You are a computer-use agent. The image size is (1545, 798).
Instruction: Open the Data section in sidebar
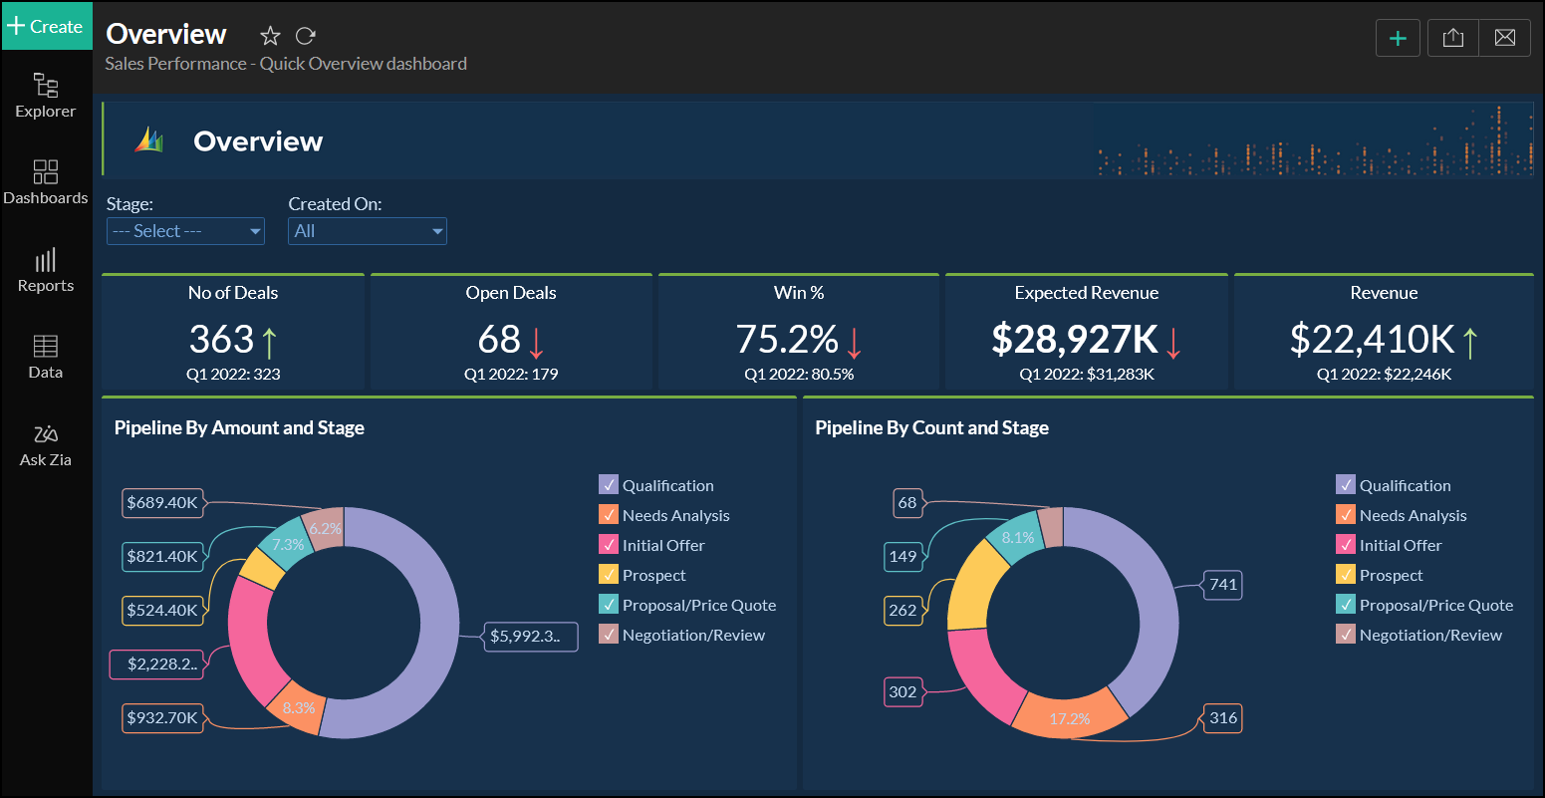[x=46, y=357]
